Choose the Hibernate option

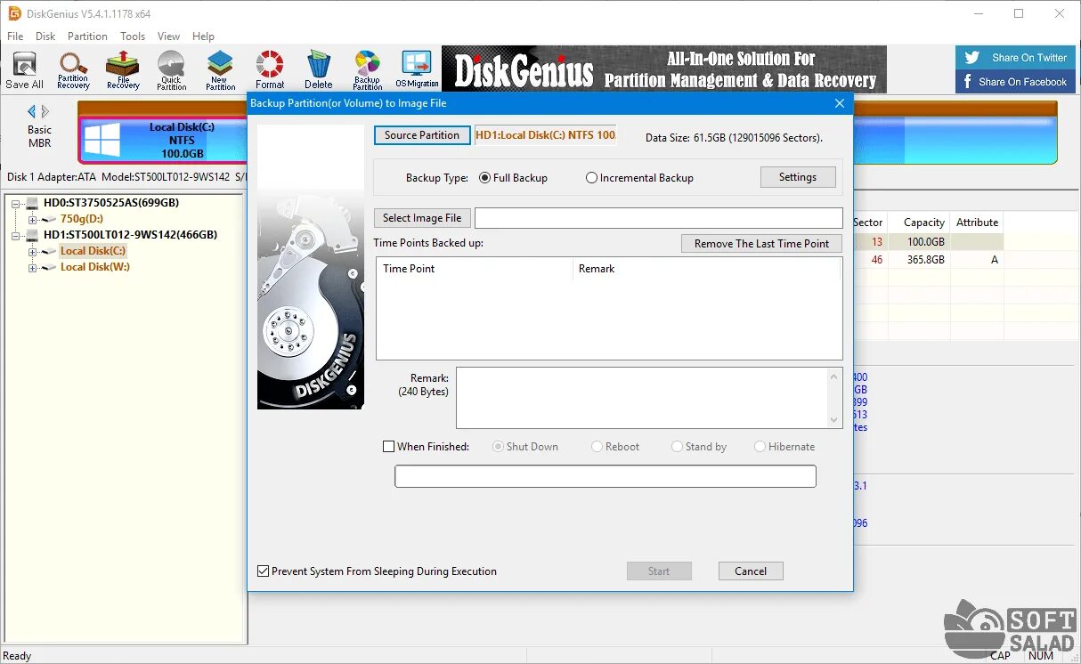(760, 447)
